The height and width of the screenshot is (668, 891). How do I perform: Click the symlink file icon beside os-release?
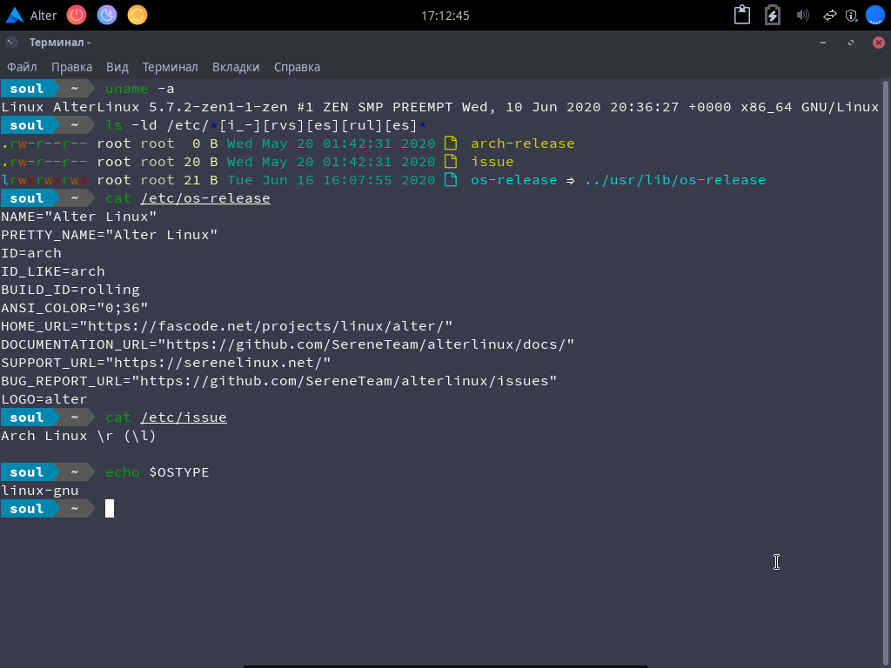[x=451, y=179]
